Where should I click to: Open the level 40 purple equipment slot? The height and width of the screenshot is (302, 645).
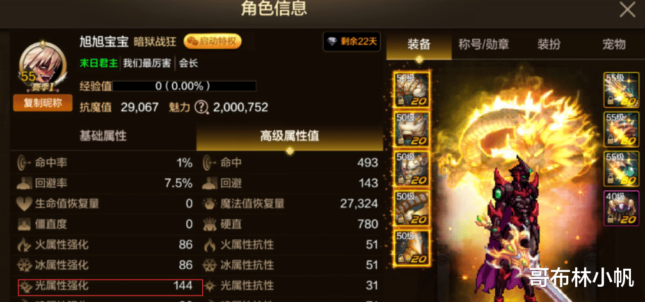[621, 208]
